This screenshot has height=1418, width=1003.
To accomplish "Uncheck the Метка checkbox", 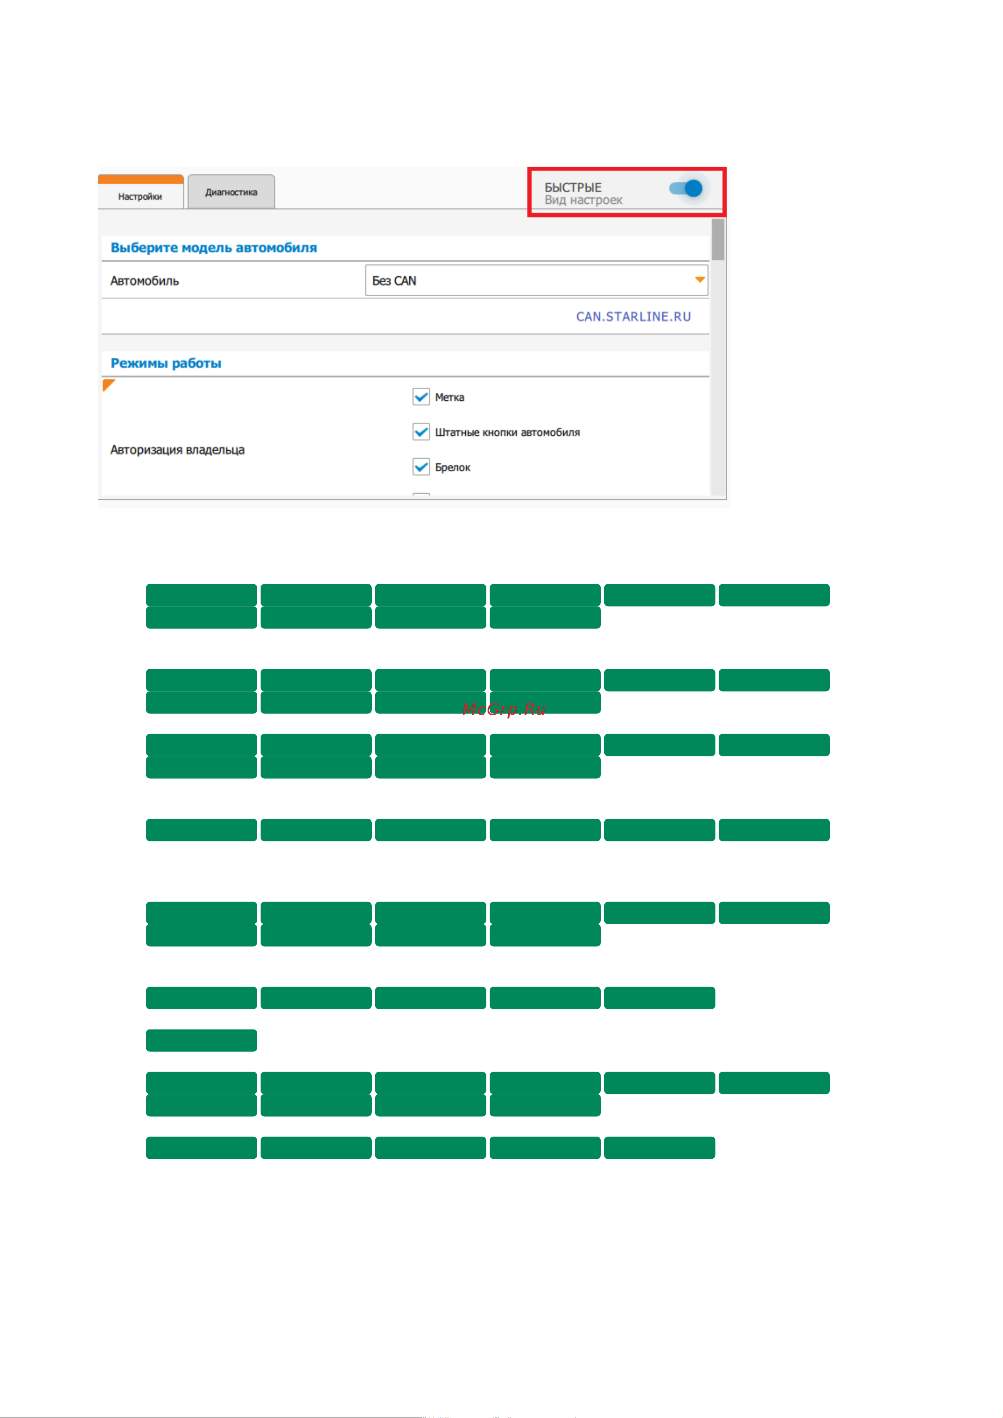I will 421,397.
